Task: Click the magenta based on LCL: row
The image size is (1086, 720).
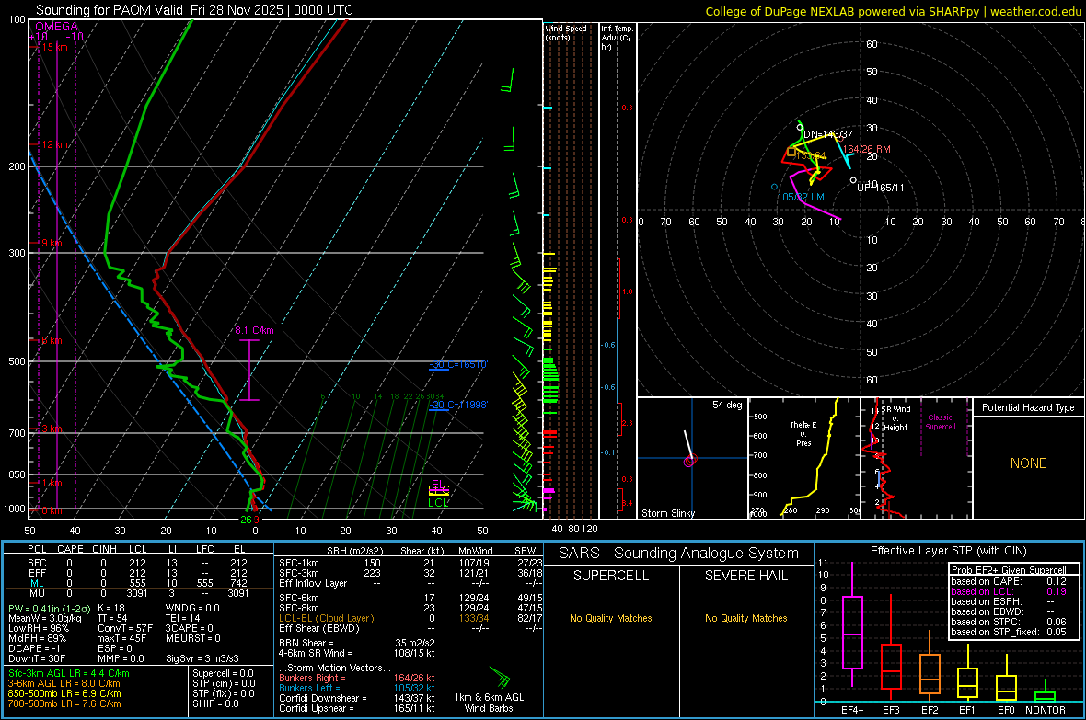Action: coord(1009,591)
